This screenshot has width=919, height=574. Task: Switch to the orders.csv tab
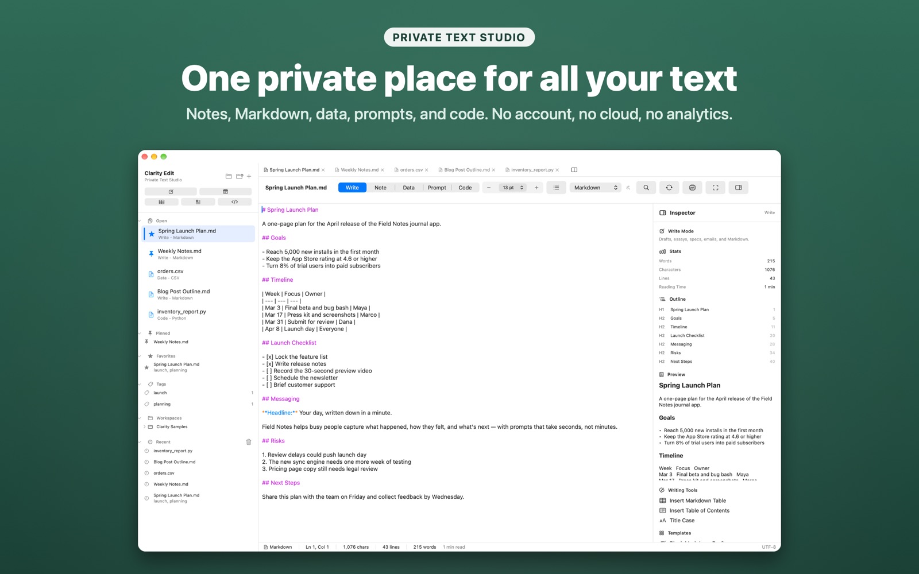pos(411,170)
